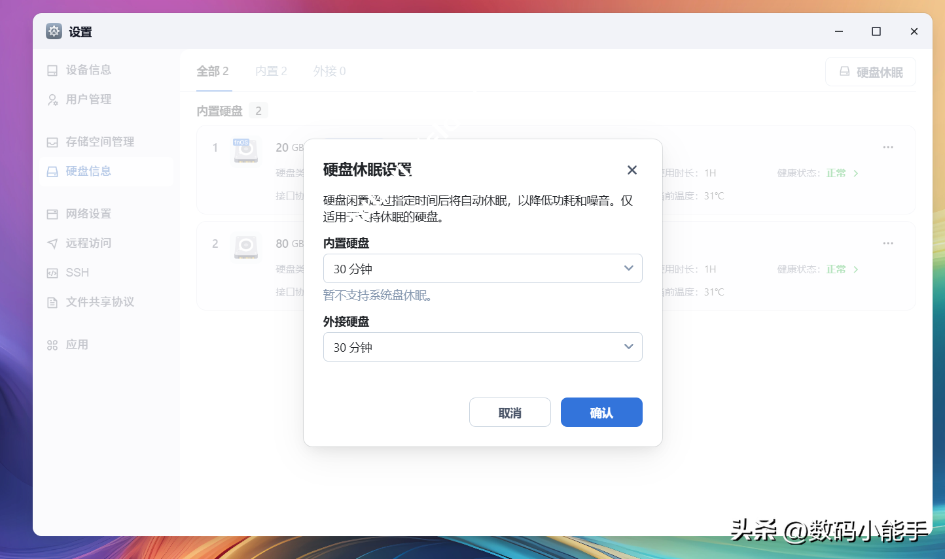Click the chevron next to first disk 健康状态
The width and height of the screenshot is (945, 559).
coord(856,173)
